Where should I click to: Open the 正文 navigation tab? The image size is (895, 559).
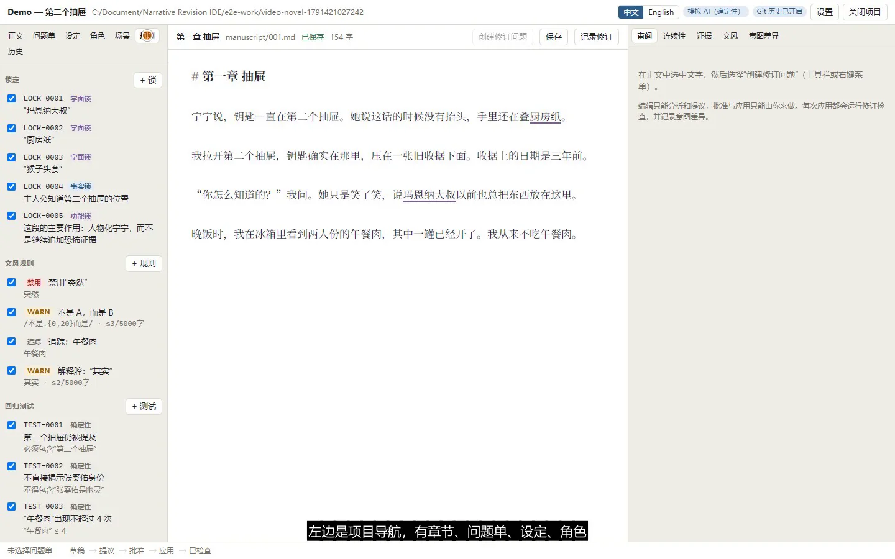[x=16, y=36]
